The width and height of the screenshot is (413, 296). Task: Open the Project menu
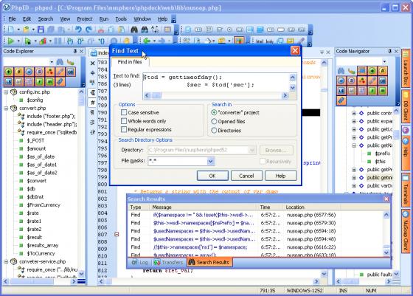click(85, 19)
